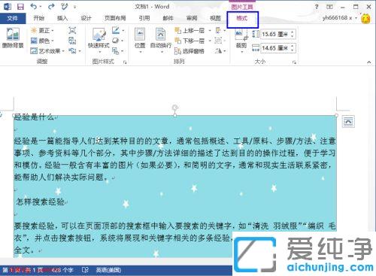Viewport: 376px width, 276px height.
Task: Undo the last action
Action: 33,7
